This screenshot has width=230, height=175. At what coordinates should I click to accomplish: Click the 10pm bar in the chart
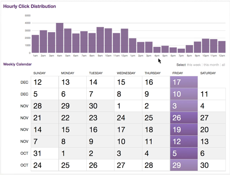coord(205,46)
